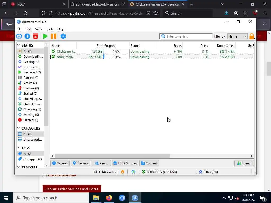Select the Completed status filter
271x203 pixels.
[x=30, y=67]
